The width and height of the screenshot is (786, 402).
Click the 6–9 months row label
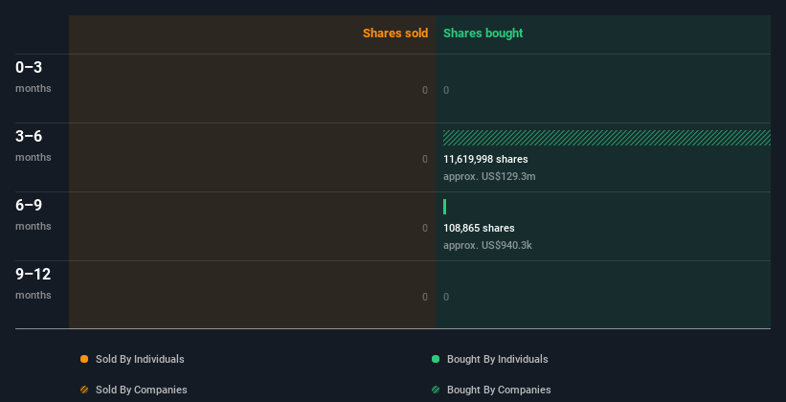[x=34, y=214]
